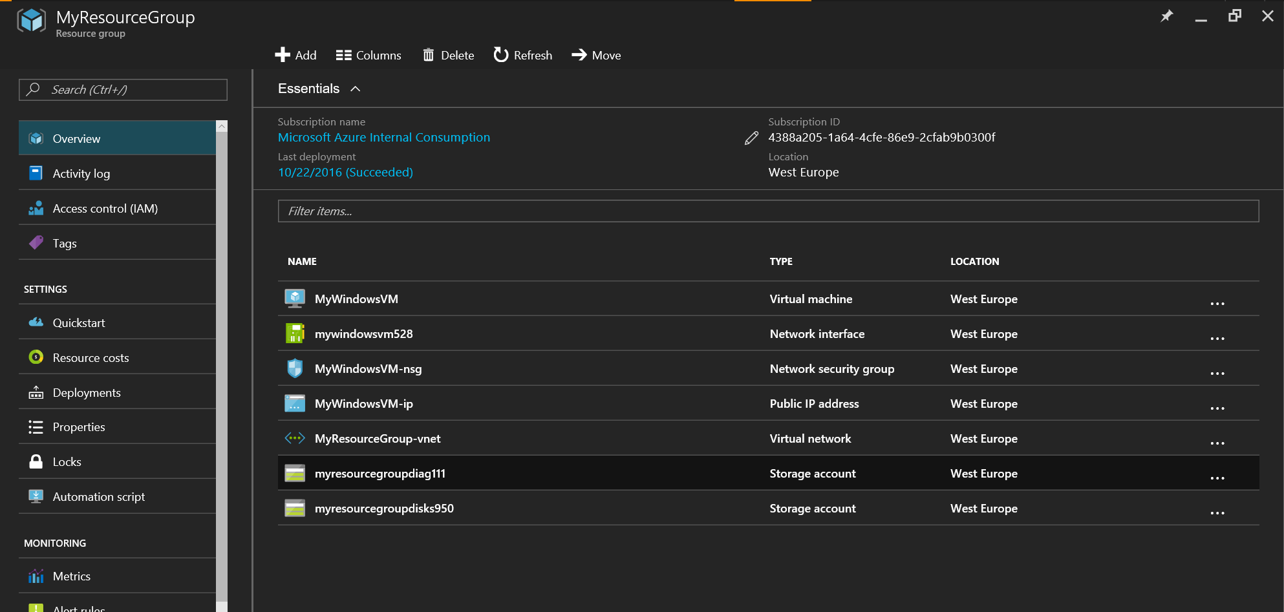
Task: Open Access control (IAM)
Action: (x=117, y=208)
